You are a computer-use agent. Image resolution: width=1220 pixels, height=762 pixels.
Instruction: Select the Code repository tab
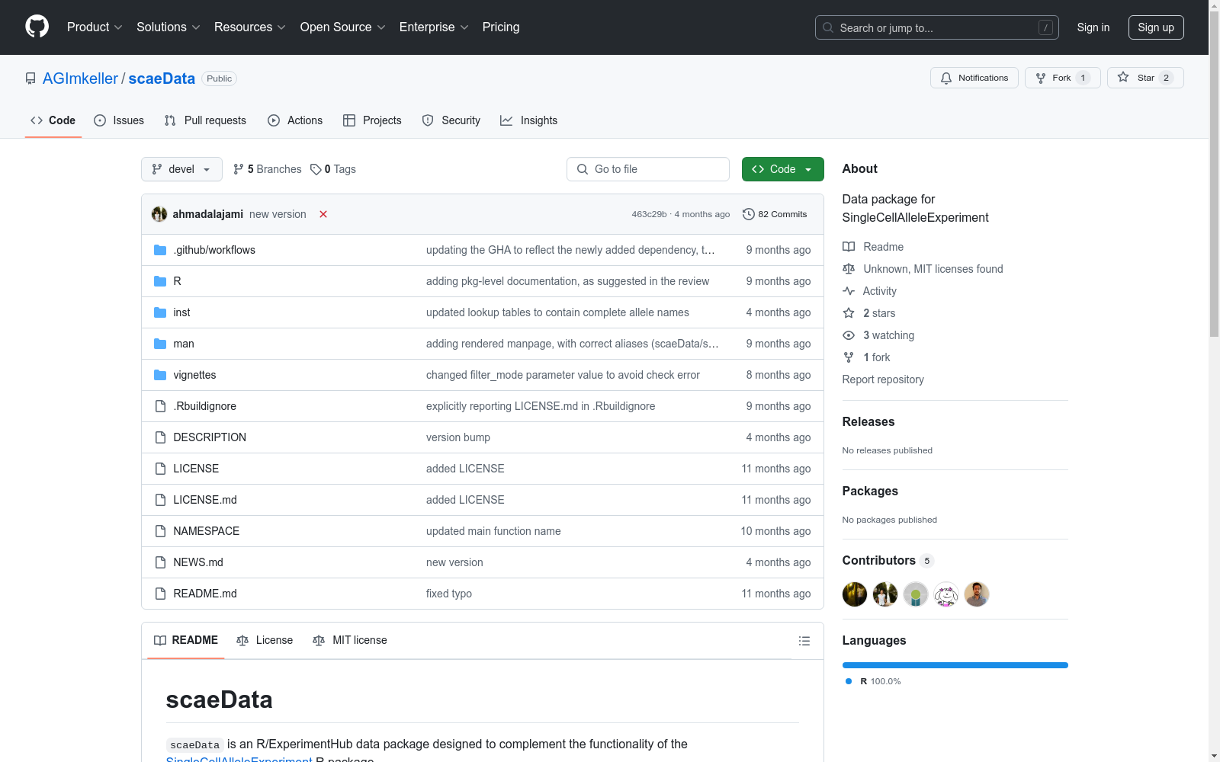click(53, 120)
